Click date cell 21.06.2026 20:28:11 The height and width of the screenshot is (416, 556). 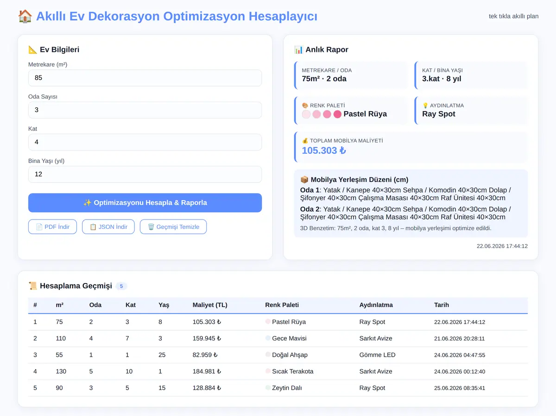point(460,339)
